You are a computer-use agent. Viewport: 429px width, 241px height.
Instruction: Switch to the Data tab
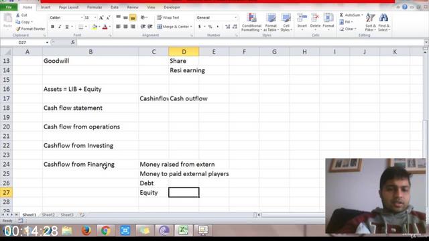[115, 7]
